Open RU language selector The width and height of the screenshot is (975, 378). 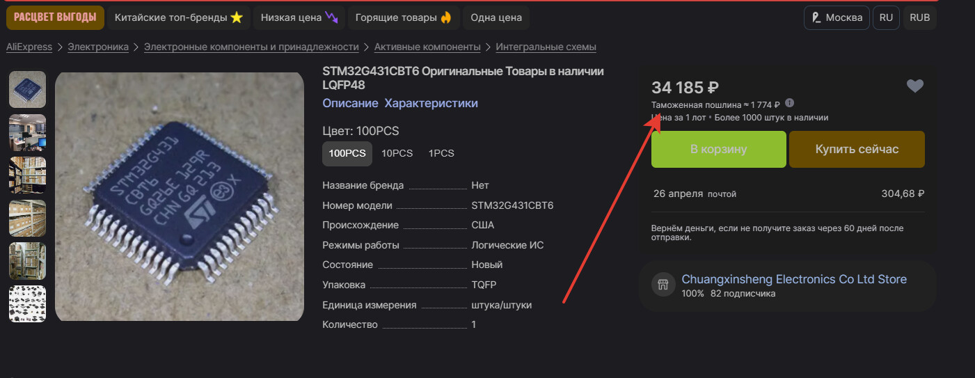click(886, 17)
